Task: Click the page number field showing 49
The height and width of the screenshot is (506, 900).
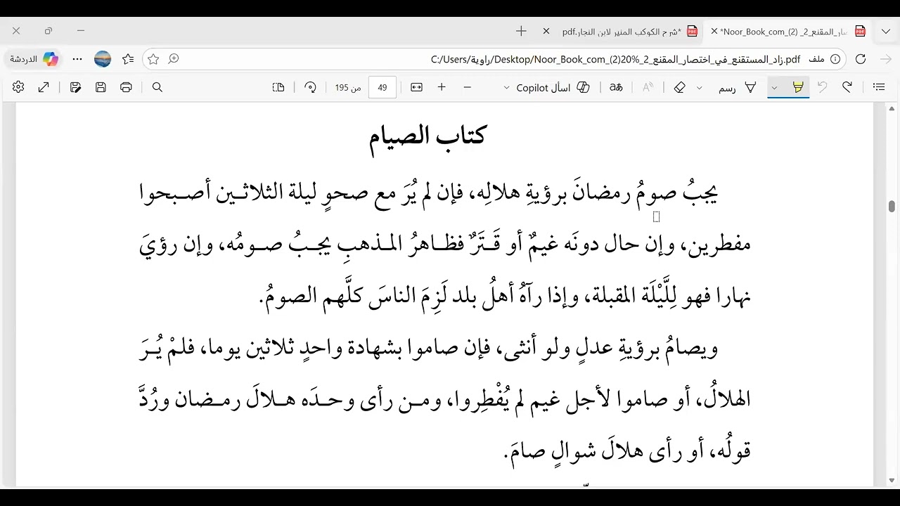Action: click(382, 87)
